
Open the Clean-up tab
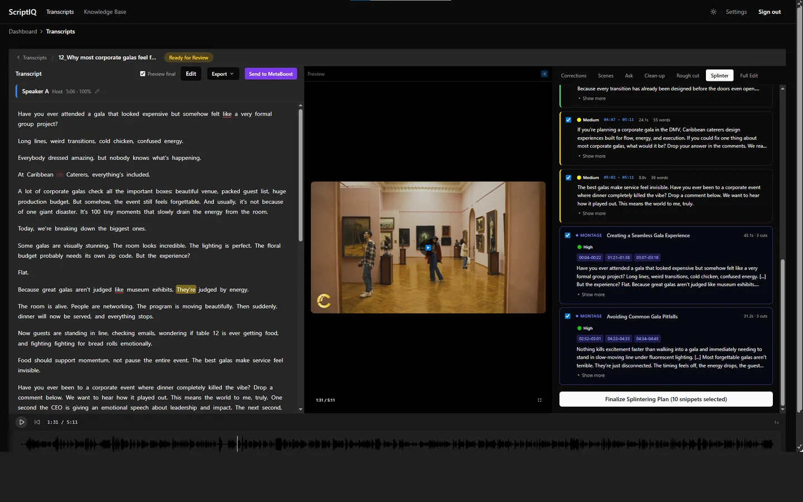655,76
